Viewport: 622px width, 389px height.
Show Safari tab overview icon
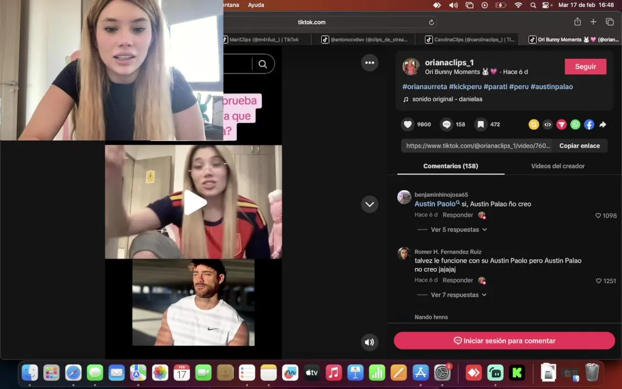[610, 22]
